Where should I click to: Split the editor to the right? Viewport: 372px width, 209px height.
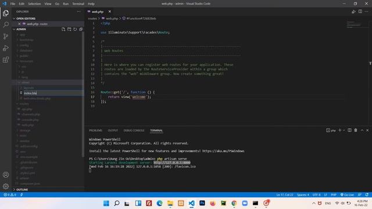coord(360,12)
